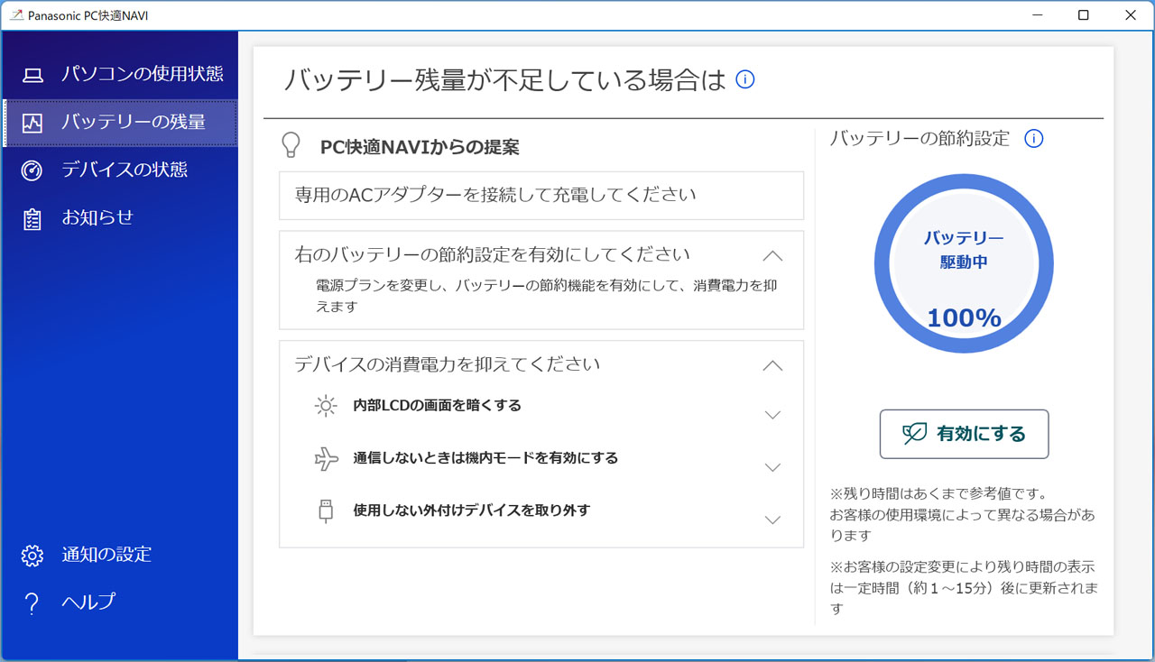The image size is (1155, 662).
Task: Click the battery icon for バッテリーの残量
Action: [33, 123]
